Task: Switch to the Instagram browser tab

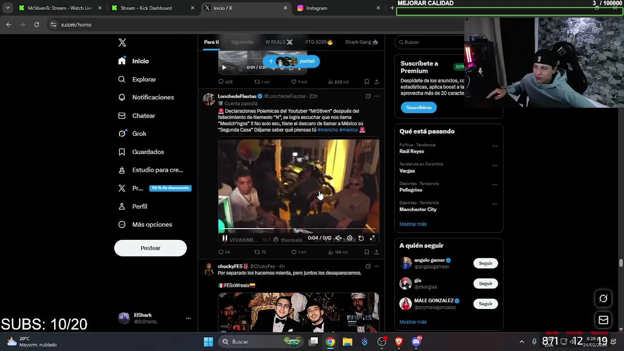Action: (339, 8)
